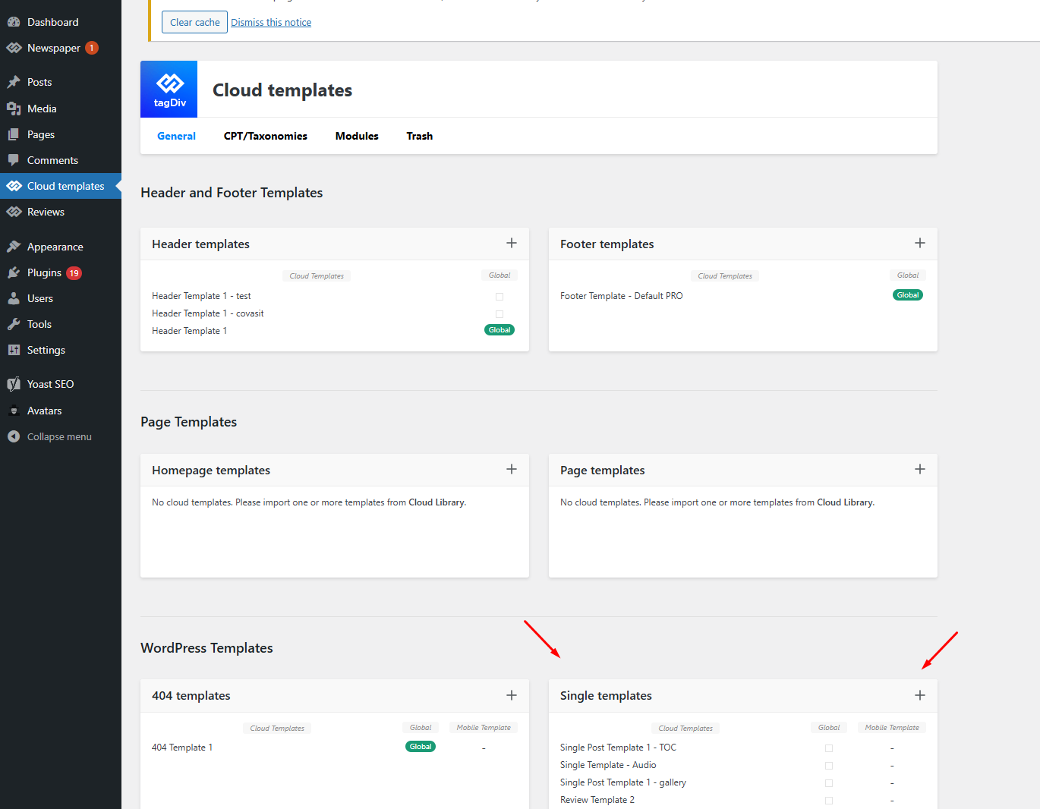Image resolution: width=1040 pixels, height=809 pixels.
Task: Click the Plugins update count badge 19
Action: click(74, 273)
